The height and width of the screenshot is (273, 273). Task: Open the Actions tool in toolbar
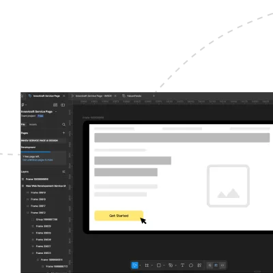coord(199,265)
